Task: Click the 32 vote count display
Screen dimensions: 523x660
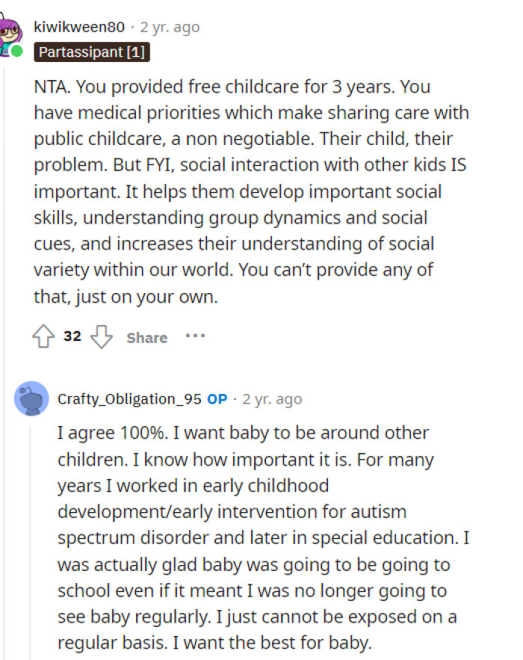Action: 72,336
